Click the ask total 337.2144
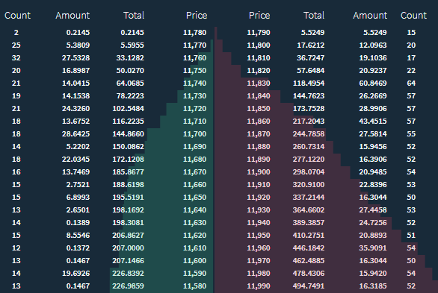This screenshot has width=438, height=293. point(309,197)
